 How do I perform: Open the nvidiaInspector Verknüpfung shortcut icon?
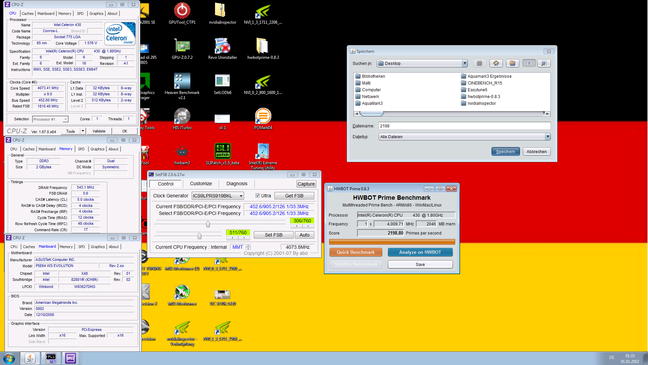click(182, 333)
